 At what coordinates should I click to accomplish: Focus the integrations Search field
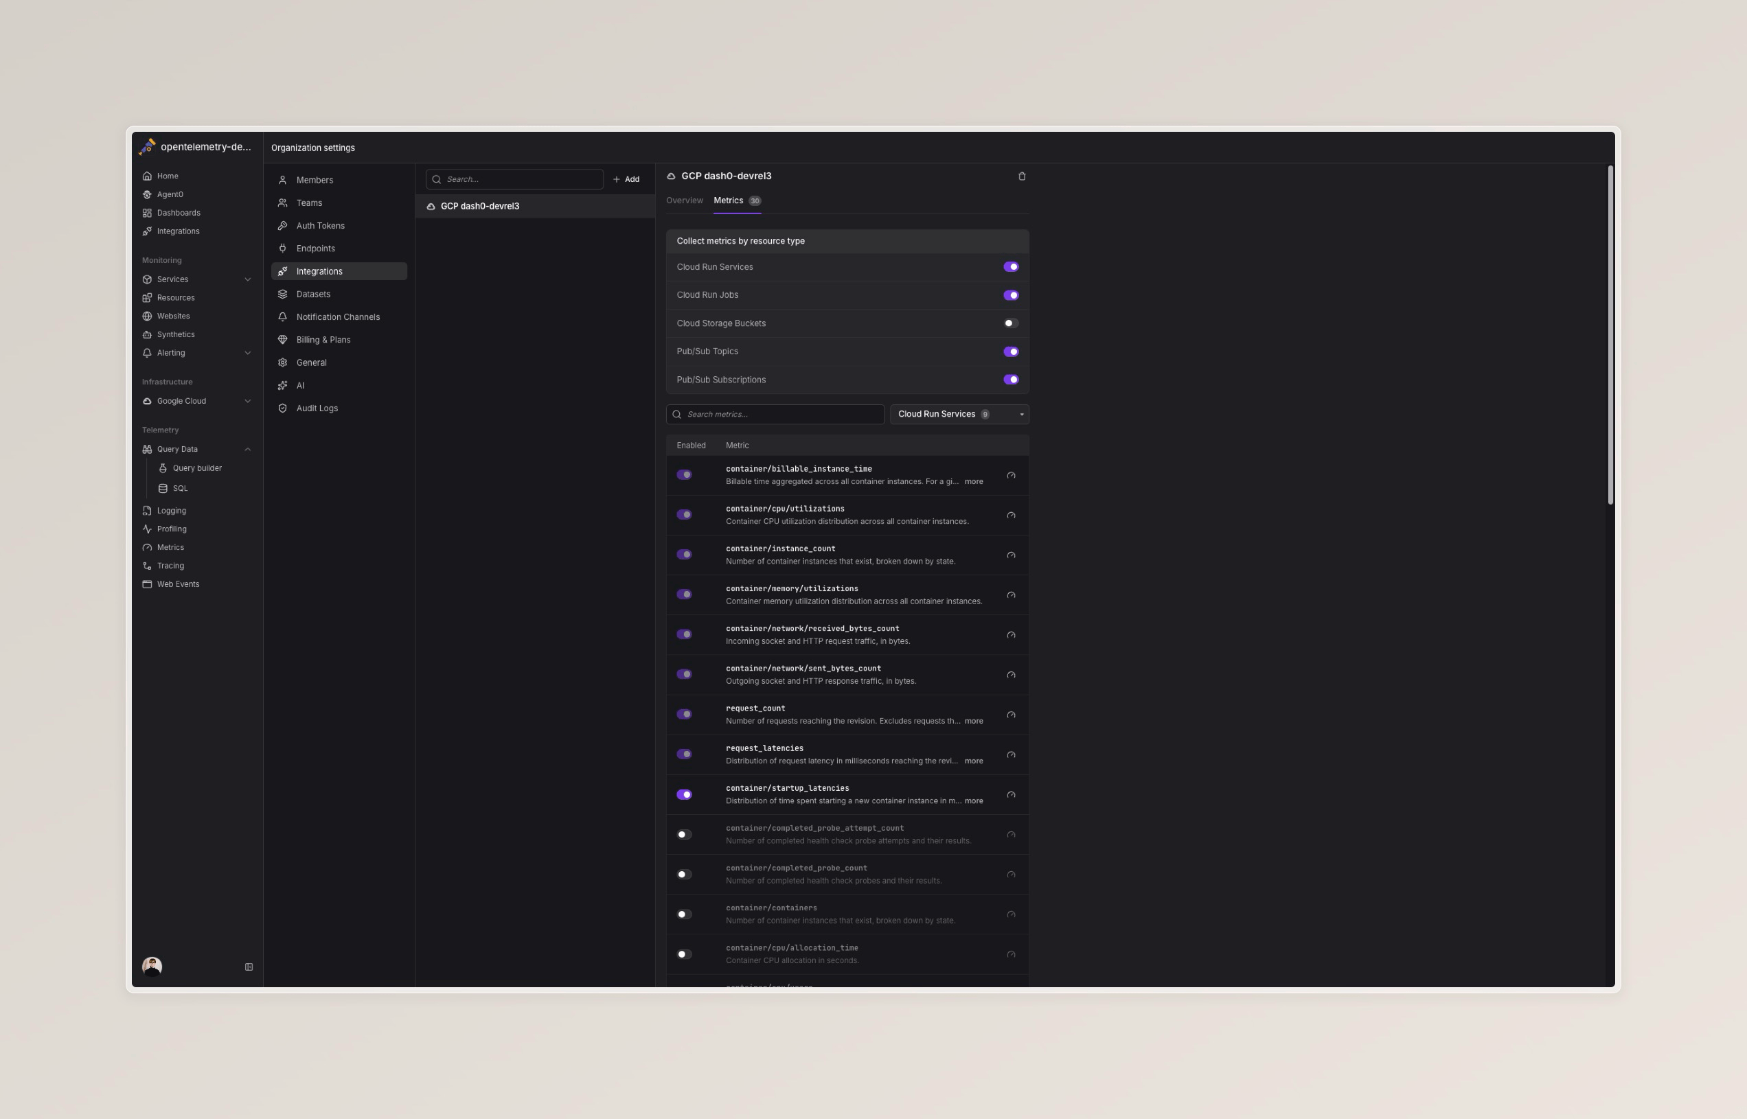point(514,179)
